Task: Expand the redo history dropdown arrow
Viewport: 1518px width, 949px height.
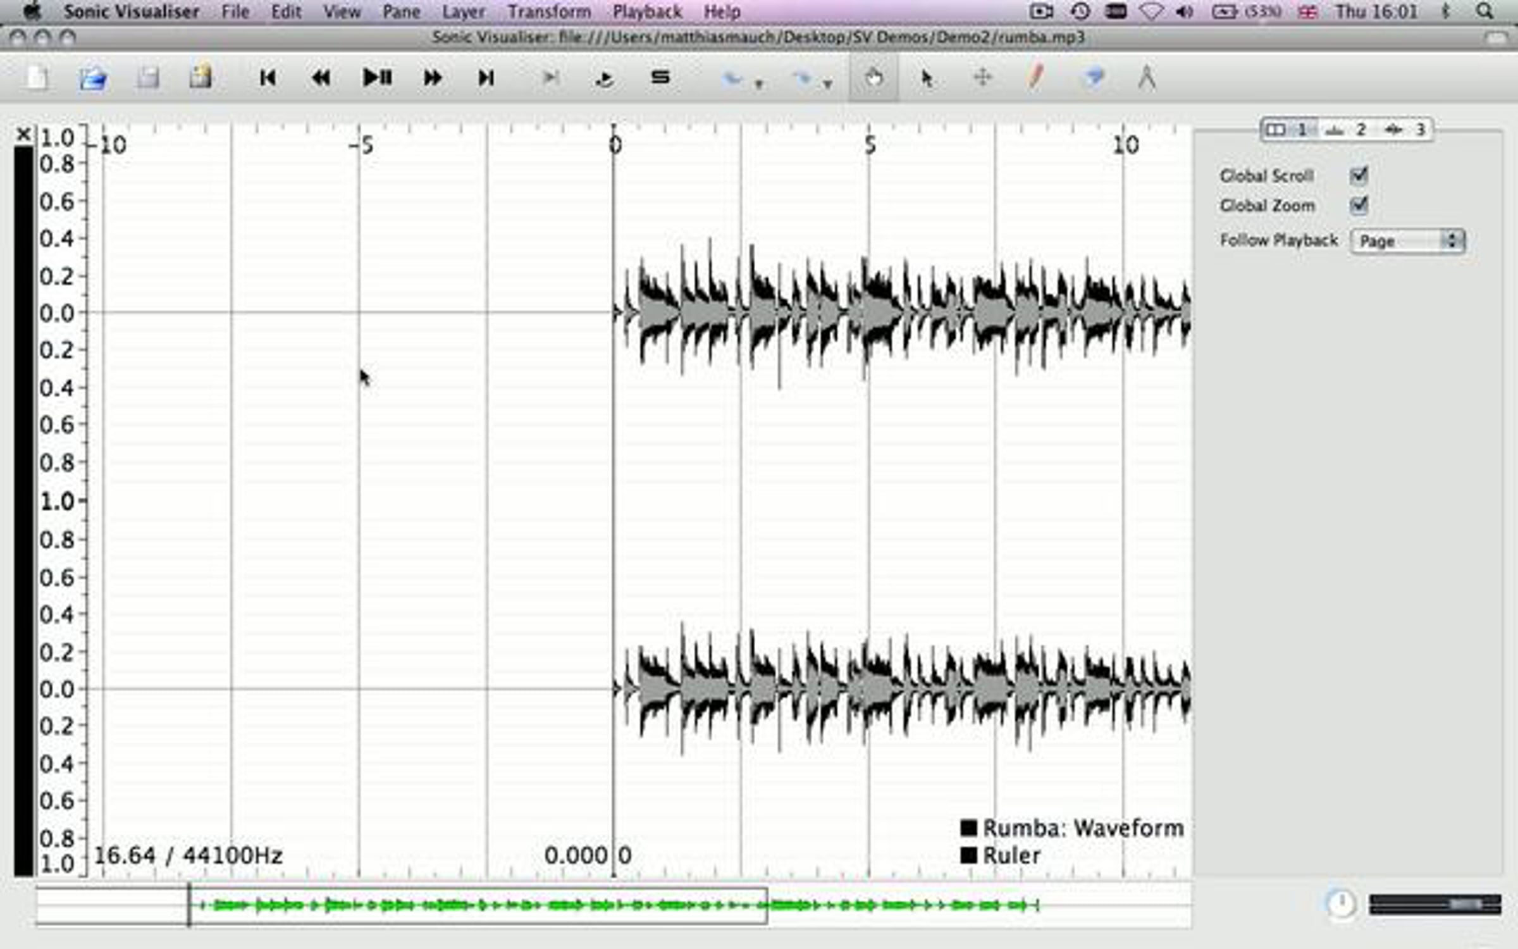Action: [828, 84]
